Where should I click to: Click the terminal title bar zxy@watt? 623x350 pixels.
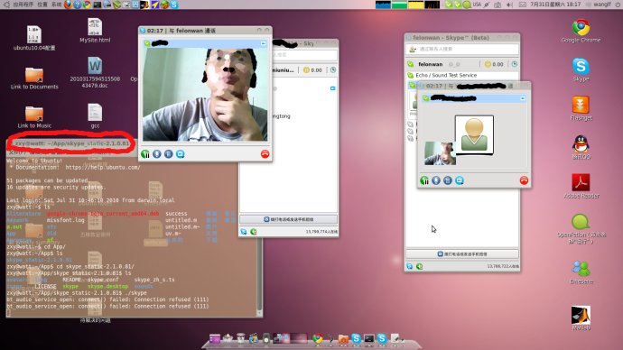[x=71, y=143]
